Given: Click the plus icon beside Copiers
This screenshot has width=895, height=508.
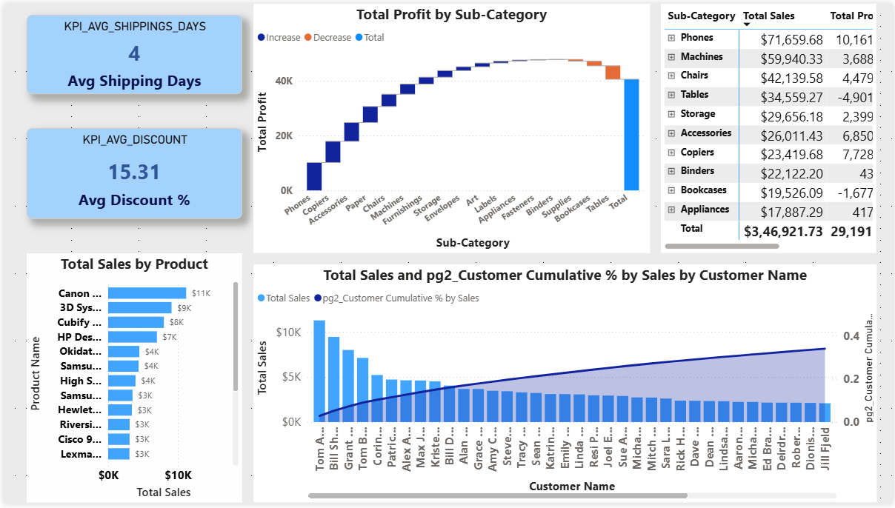Looking at the screenshot, I should point(672,153).
